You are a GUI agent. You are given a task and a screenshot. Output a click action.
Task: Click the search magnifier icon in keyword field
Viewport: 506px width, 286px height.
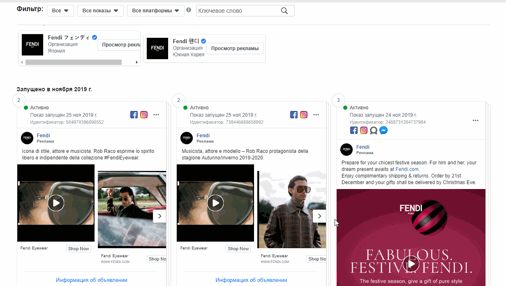(x=284, y=11)
